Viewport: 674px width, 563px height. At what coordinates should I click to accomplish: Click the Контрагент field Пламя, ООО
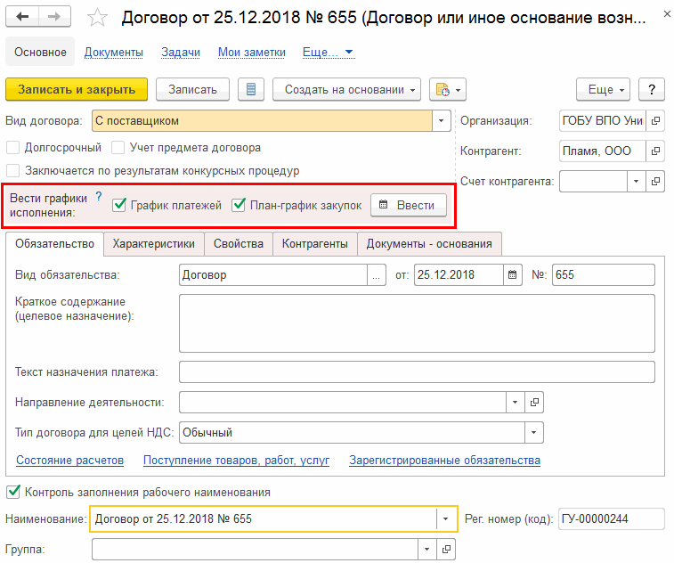tap(602, 151)
